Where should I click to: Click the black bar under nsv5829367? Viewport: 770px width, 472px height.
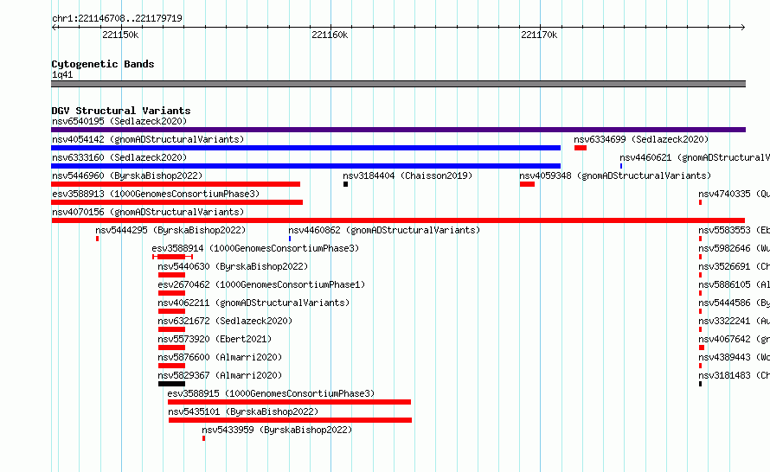click(171, 384)
